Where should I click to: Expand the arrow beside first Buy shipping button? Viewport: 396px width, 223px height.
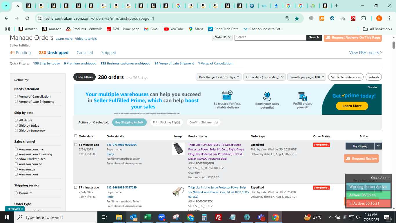pyautogui.click(x=378, y=146)
